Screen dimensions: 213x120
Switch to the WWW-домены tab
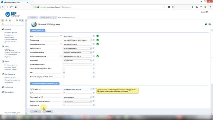[x=46, y=18]
